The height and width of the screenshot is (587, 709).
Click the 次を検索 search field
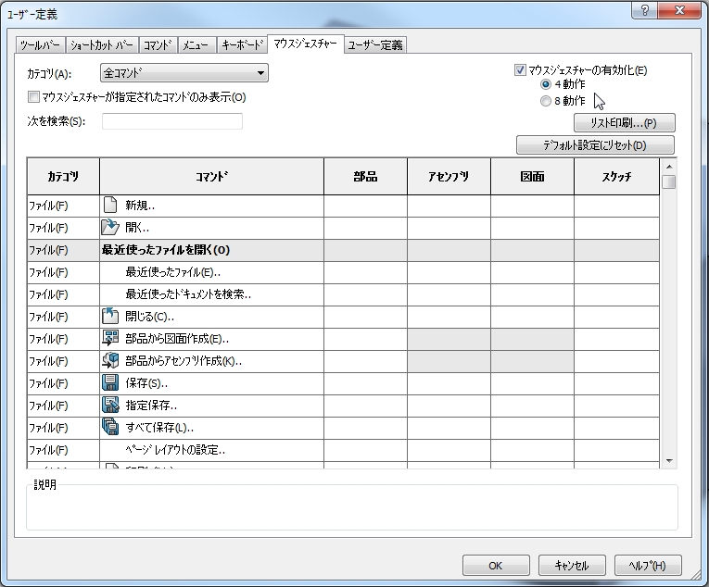click(172, 121)
